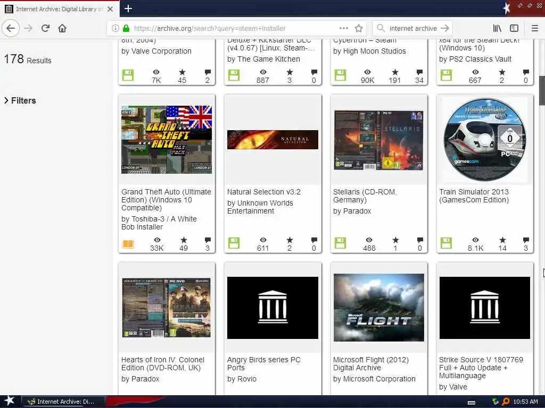This screenshot has width=545, height=408.
Task: Select the Internet Archive browser tab
Action: point(60,9)
